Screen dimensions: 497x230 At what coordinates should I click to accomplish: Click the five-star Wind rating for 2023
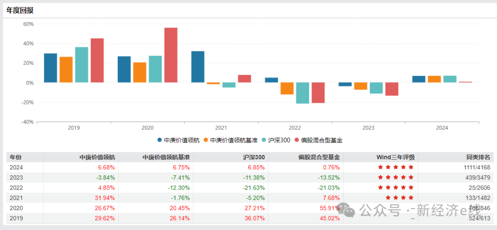[395, 178]
